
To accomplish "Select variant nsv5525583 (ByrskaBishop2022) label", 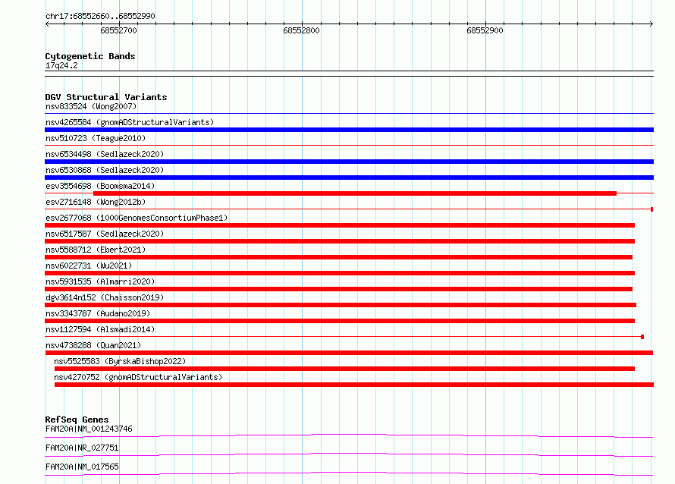I will [120, 361].
